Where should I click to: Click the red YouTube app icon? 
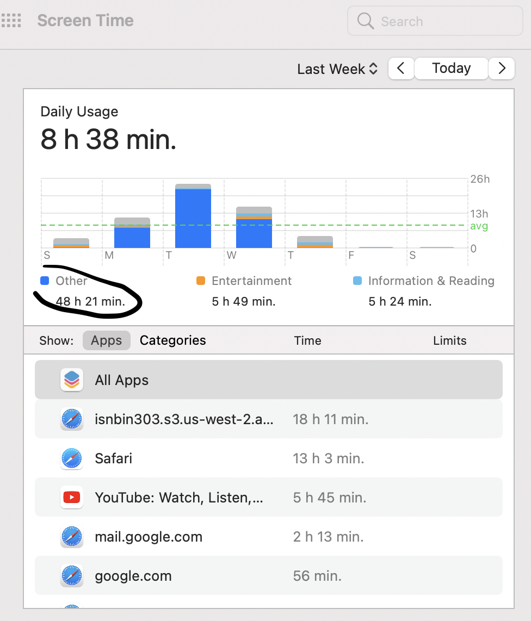coord(72,497)
